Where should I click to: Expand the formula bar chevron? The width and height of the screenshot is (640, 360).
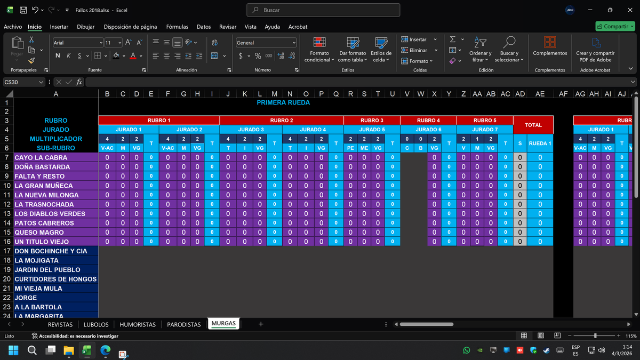(x=633, y=82)
